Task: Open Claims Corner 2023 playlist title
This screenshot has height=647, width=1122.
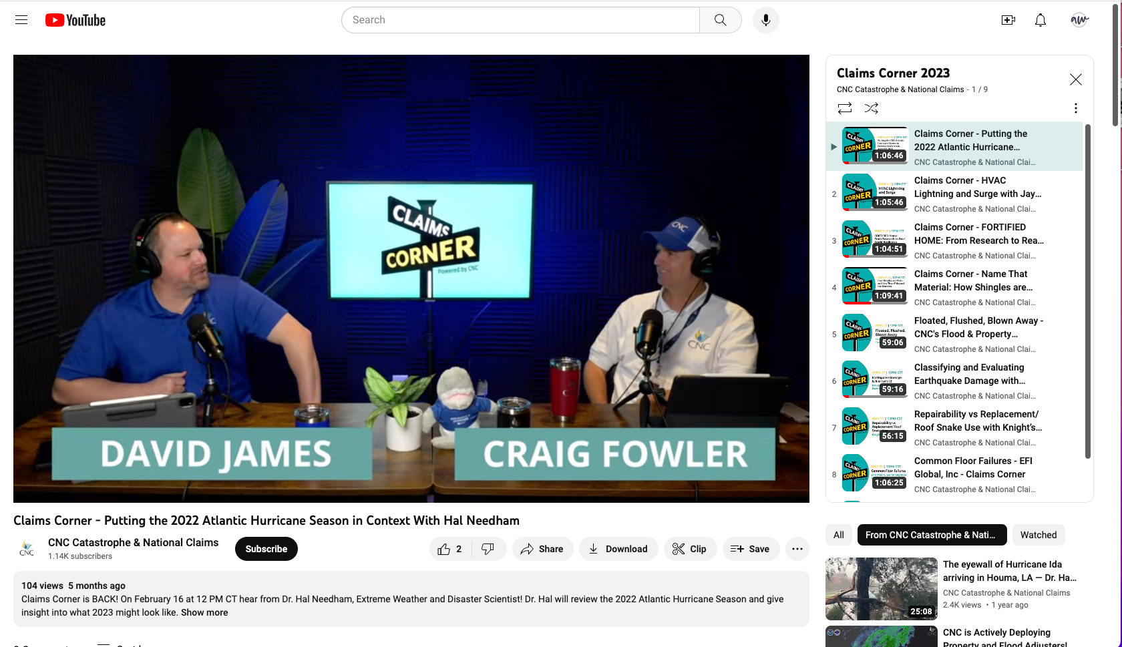Action: tap(893, 73)
